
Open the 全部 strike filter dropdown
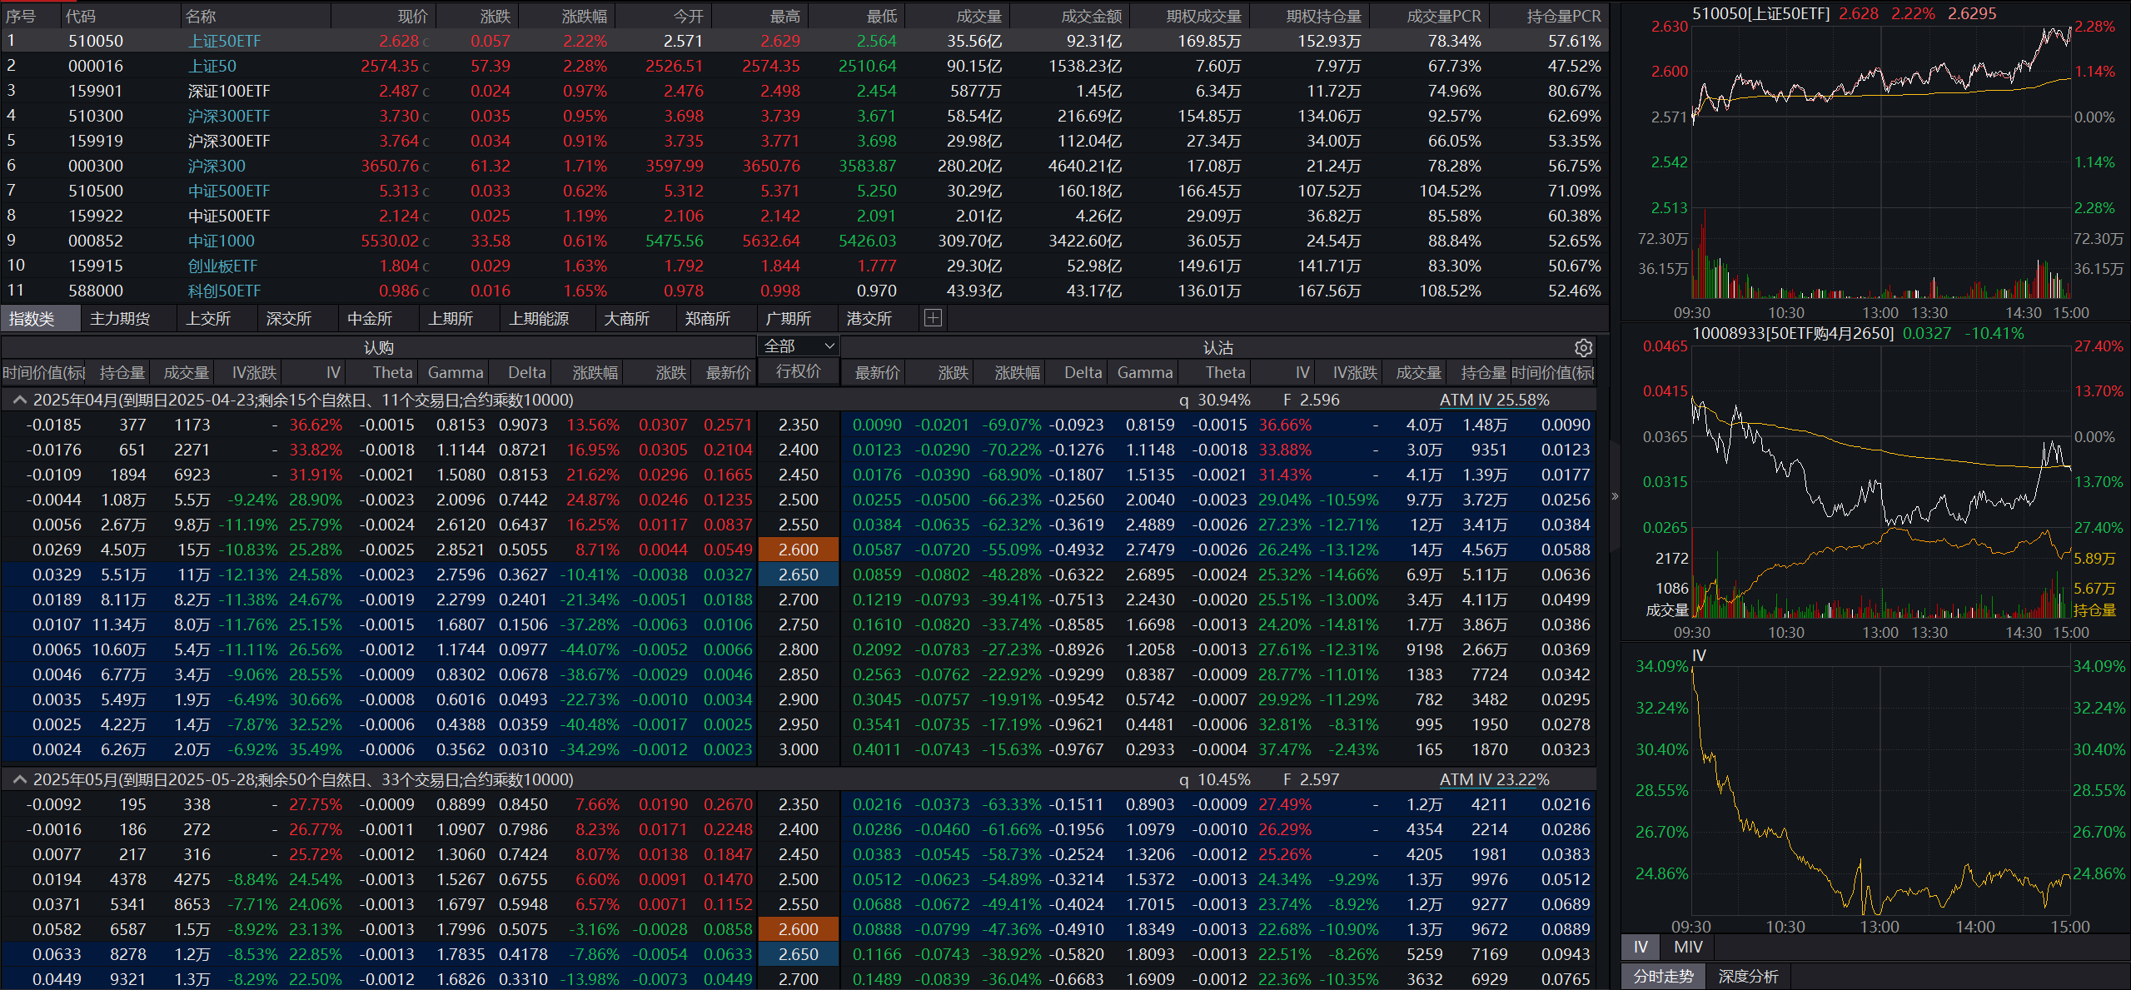(x=799, y=346)
